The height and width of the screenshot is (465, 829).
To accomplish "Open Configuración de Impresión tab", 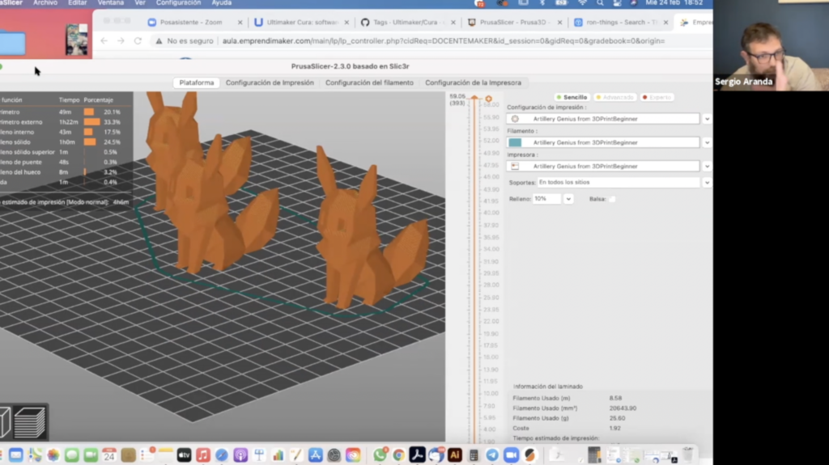I will pyautogui.click(x=270, y=82).
